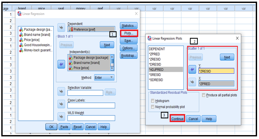The width and height of the screenshot is (259, 139).
Task: Click blue arrow beside Y field
Action: [192, 69]
